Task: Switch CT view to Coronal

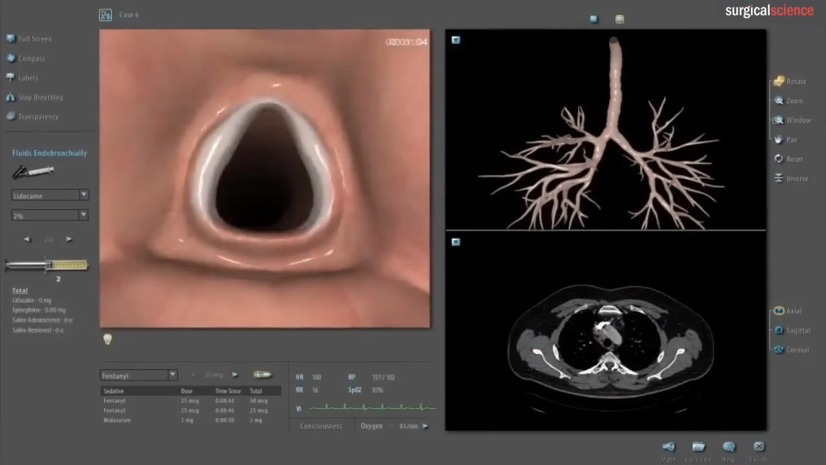Action: click(779, 349)
